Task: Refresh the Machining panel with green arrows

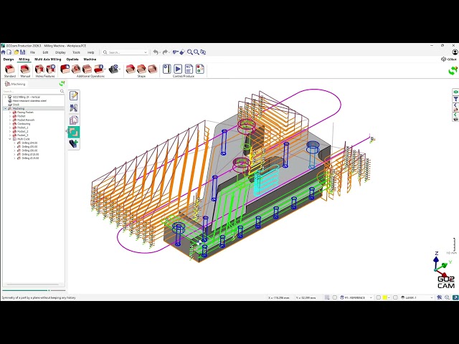Action: tap(62, 84)
